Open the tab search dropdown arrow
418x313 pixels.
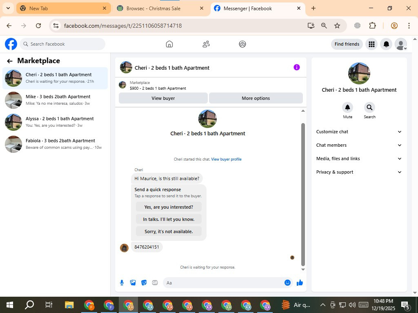(8, 8)
